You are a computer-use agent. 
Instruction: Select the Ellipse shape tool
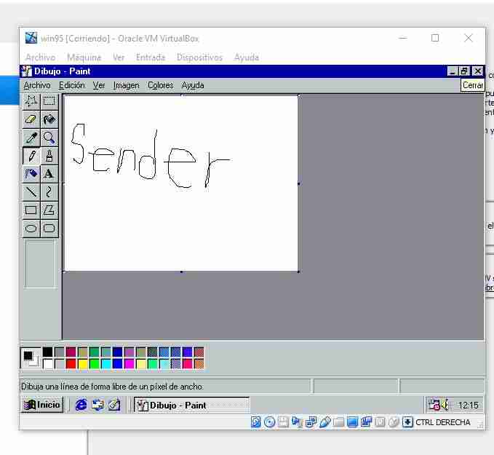coord(31,229)
